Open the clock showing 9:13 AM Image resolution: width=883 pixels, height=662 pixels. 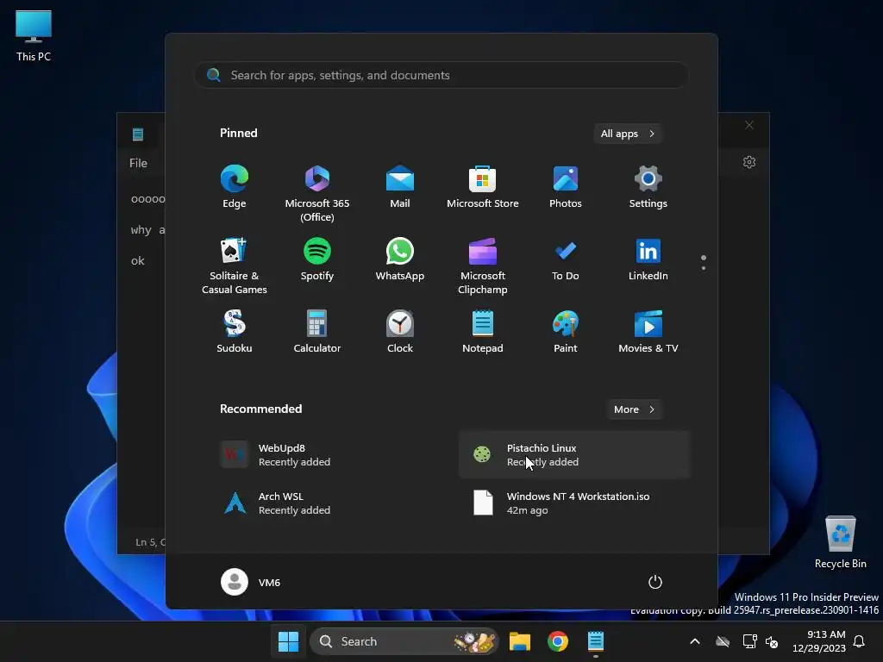tap(819, 641)
